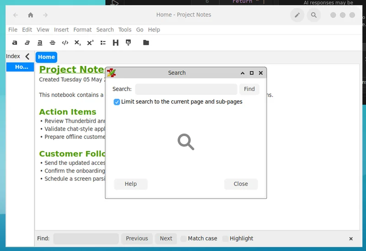Focus the Find bar text field
Viewport: 366px width, 251px height.
click(x=86, y=239)
